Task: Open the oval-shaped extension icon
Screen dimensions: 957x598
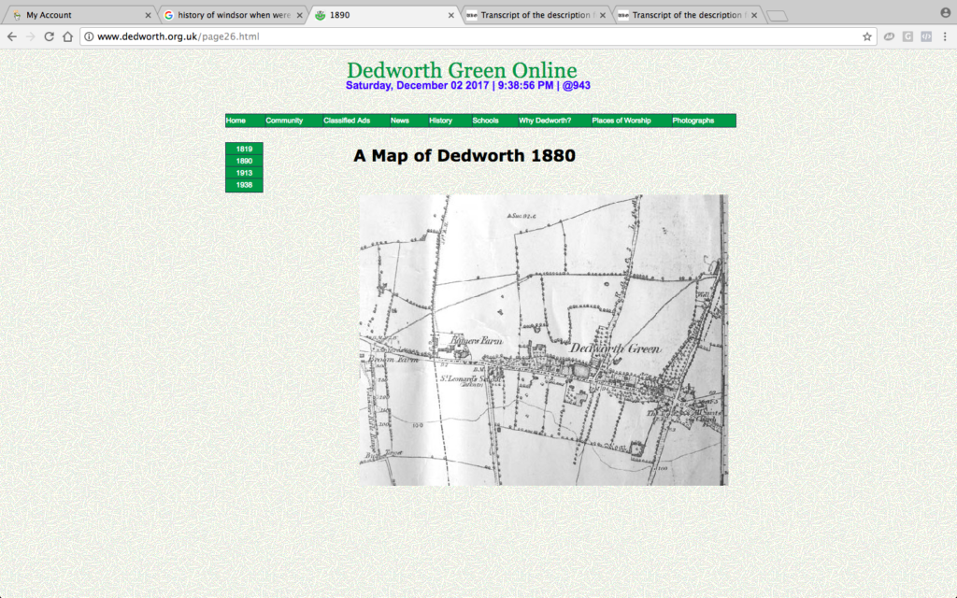Action: (890, 36)
